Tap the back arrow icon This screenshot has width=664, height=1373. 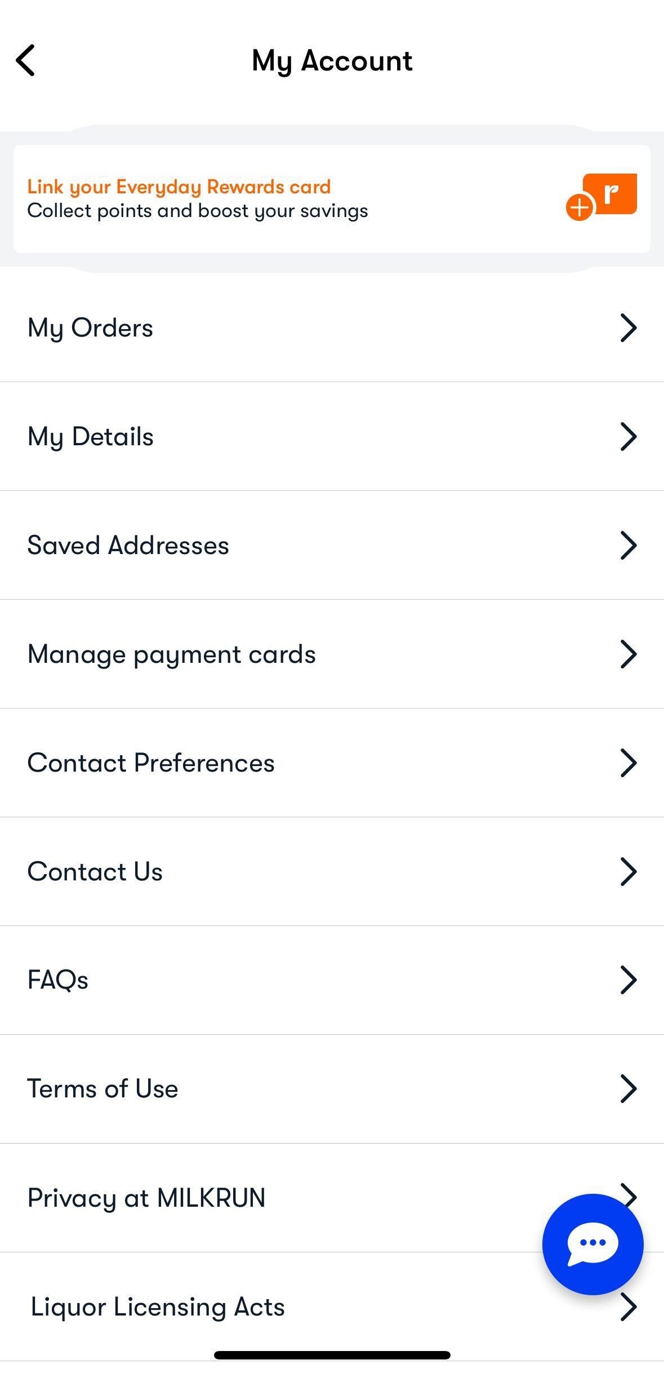(x=26, y=60)
